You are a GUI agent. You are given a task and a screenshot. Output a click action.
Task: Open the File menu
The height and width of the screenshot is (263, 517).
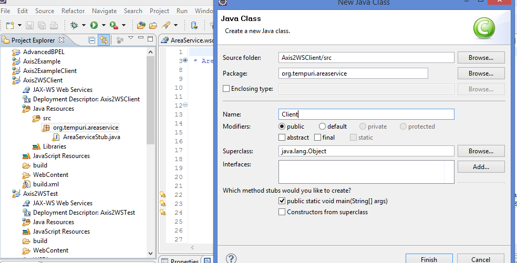(5, 11)
